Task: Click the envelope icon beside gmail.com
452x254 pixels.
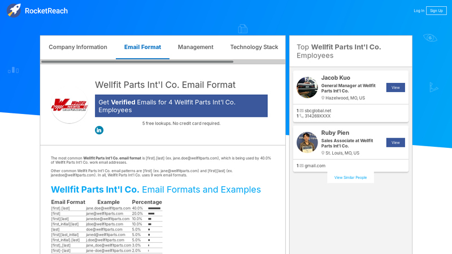Action: point(302,165)
